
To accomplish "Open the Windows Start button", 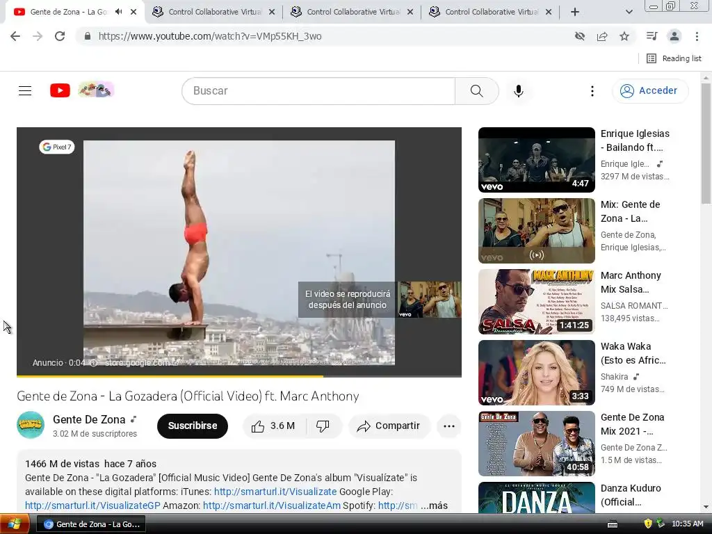I will [15, 524].
